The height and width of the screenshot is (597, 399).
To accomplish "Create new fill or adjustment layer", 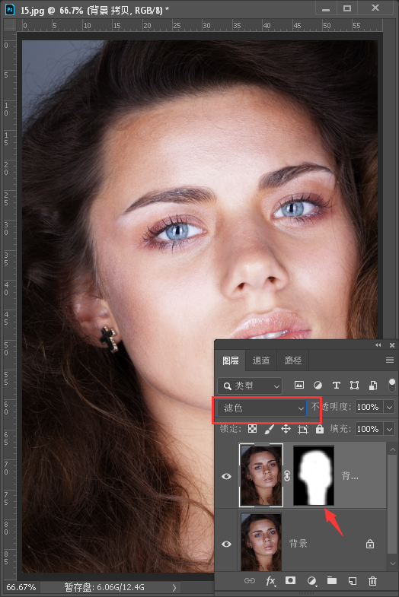I will tap(311, 580).
